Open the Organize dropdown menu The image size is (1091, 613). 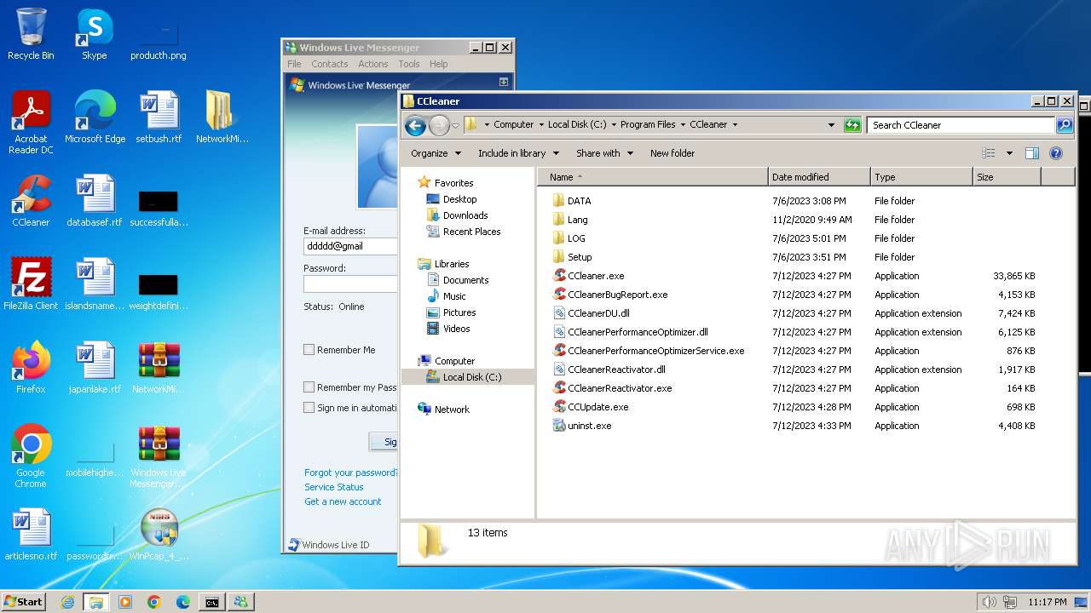click(x=436, y=153)
